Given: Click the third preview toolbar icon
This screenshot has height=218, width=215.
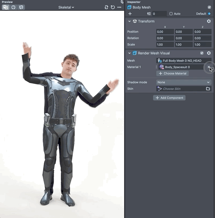Looking at the screenshot, I should (x=21, y=7).
